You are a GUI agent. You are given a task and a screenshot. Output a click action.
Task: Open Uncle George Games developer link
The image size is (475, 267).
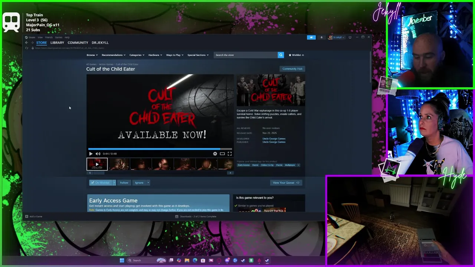coord(274,139)
